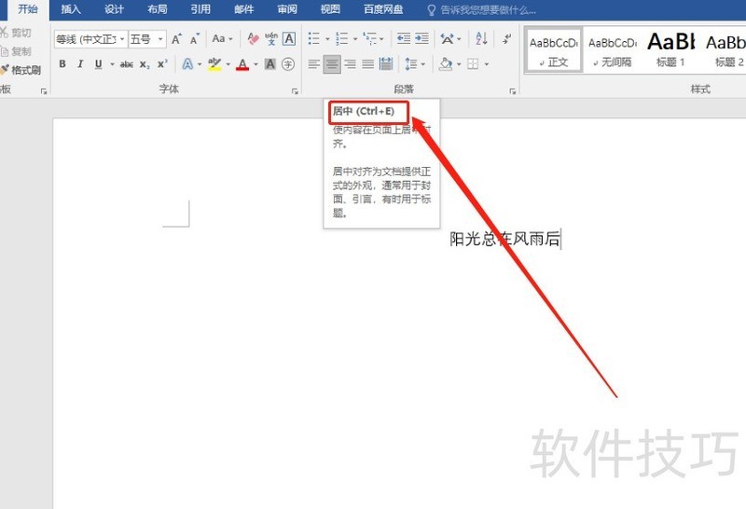Click the strikethrough abc button
The height and width of the screenshot is (509, 746).
coord(127,63)
